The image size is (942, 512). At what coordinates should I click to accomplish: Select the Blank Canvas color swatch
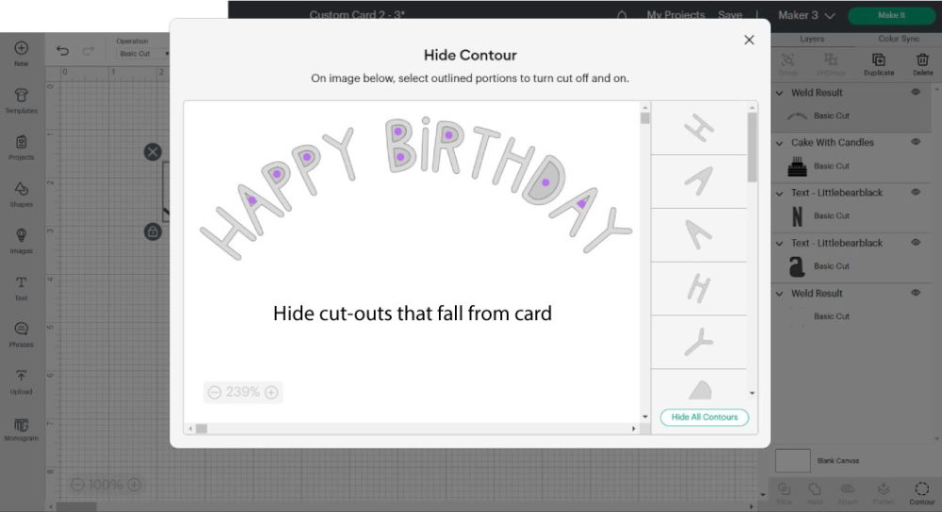click(792, 461)
